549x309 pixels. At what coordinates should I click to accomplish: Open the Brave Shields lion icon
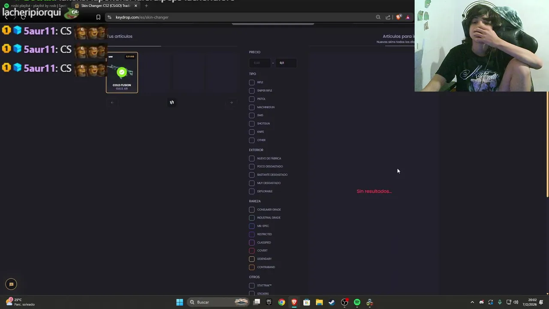(398, 17)
